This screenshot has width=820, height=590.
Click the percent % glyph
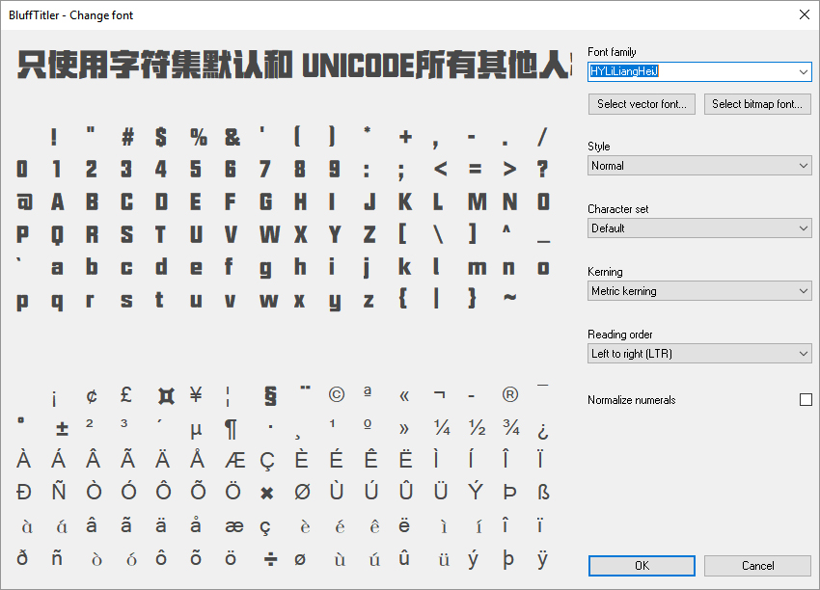[x=198, y=138]
